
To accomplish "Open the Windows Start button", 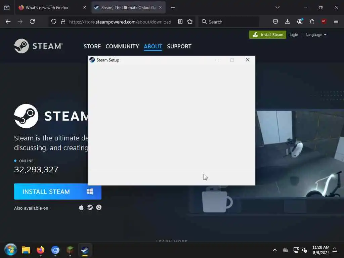I will [x=10, y=250].
